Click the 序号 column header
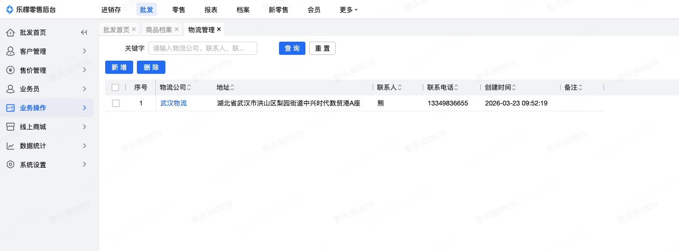 pos(141,88)
